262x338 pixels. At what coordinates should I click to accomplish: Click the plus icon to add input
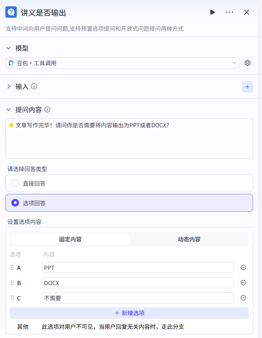click(x=247, y=87)
